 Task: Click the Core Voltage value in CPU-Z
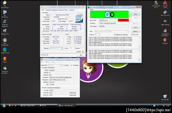pyautogui.click(x=70, y=21)
